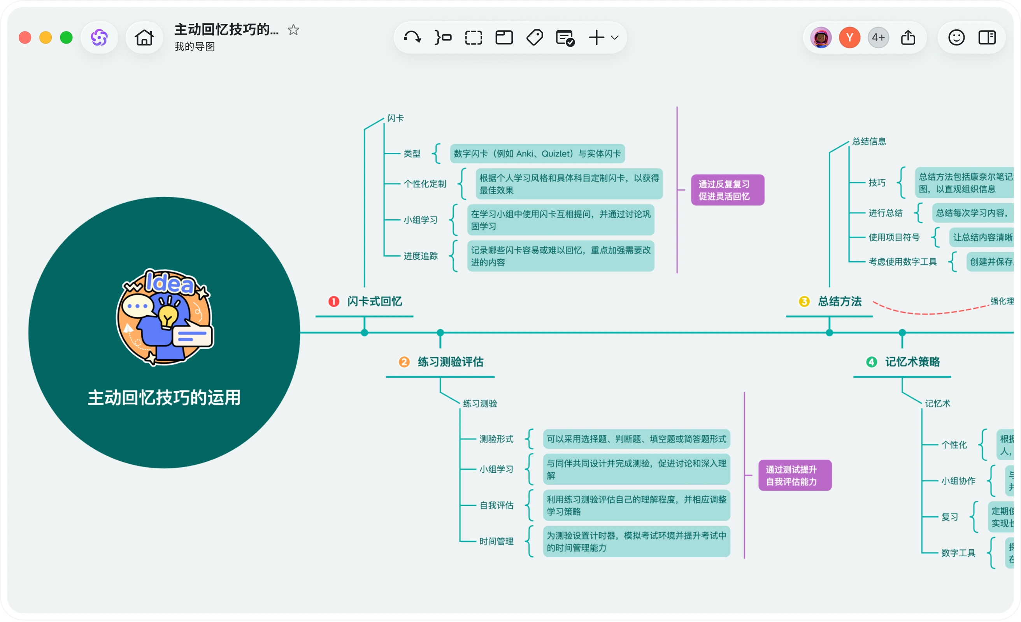Select the 自我评估 node

(x=496, y=505)
